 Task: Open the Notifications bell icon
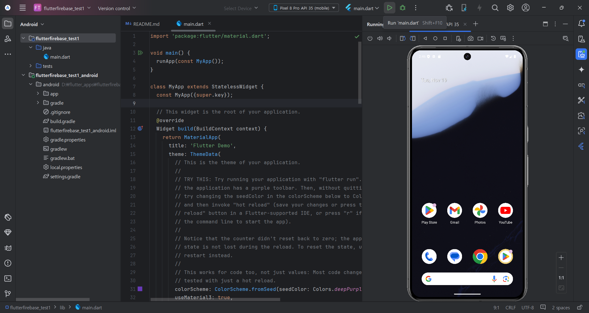point(581,24)
